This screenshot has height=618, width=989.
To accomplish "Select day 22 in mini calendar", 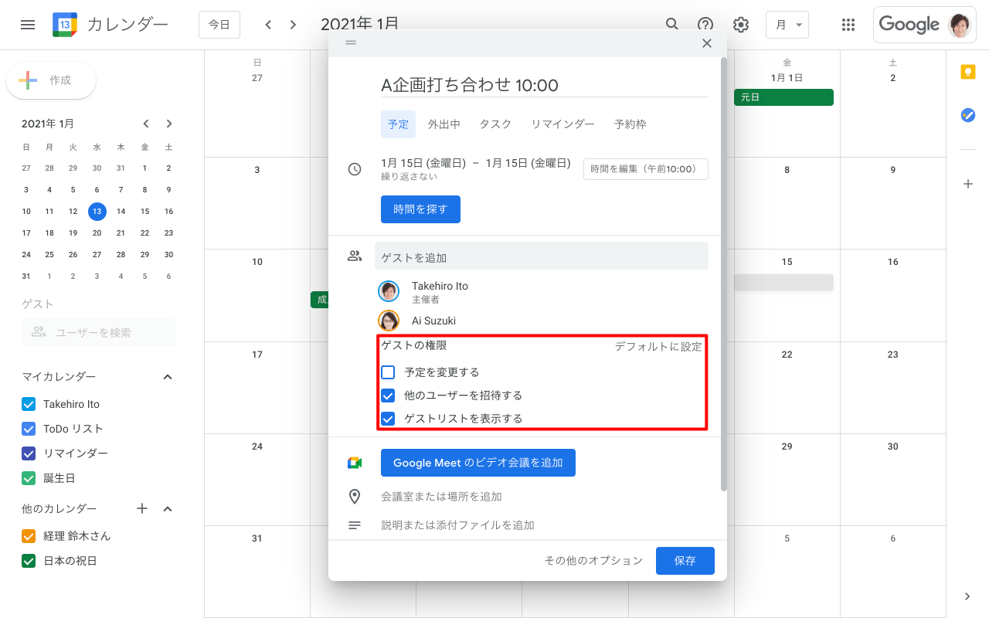I will (144, 233).
